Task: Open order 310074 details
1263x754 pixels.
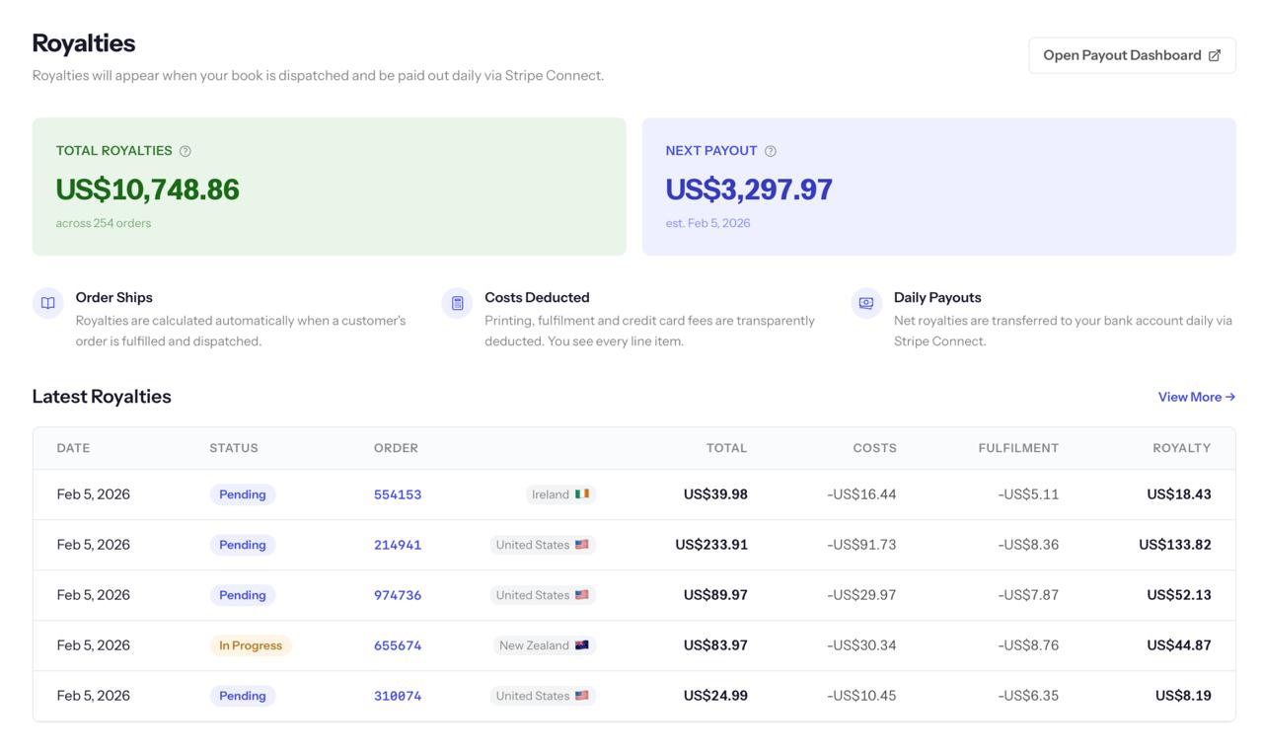Action: tap(398, 695)
